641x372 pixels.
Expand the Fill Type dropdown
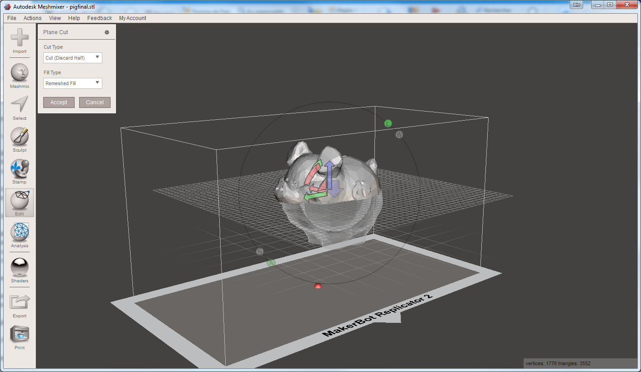pyautogui.click(x=73, y=83)
